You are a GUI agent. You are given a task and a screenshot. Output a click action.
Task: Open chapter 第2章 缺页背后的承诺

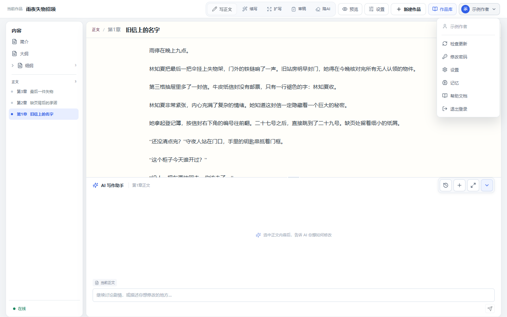tap(44, 103)
